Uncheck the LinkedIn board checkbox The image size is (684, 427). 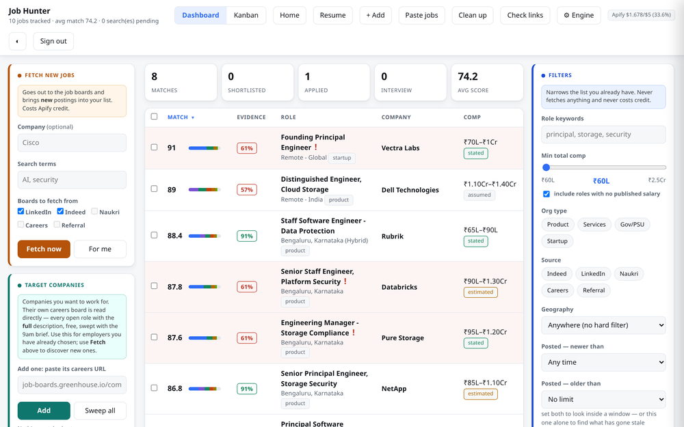pyautogui.click(x=21, y=211)
